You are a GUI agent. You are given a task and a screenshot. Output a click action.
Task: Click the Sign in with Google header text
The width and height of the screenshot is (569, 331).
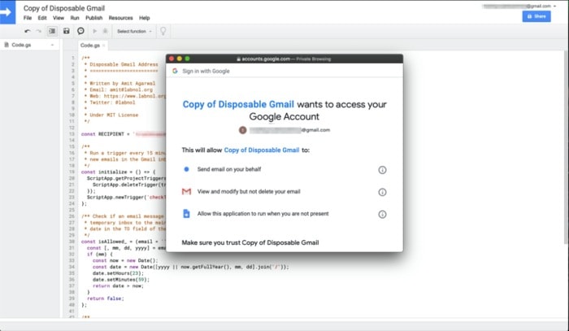tap(206, 71)
